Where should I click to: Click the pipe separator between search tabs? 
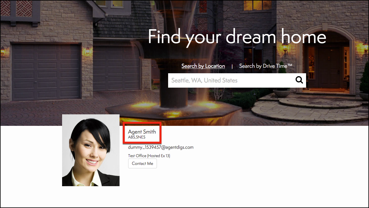tap(232, 66)
